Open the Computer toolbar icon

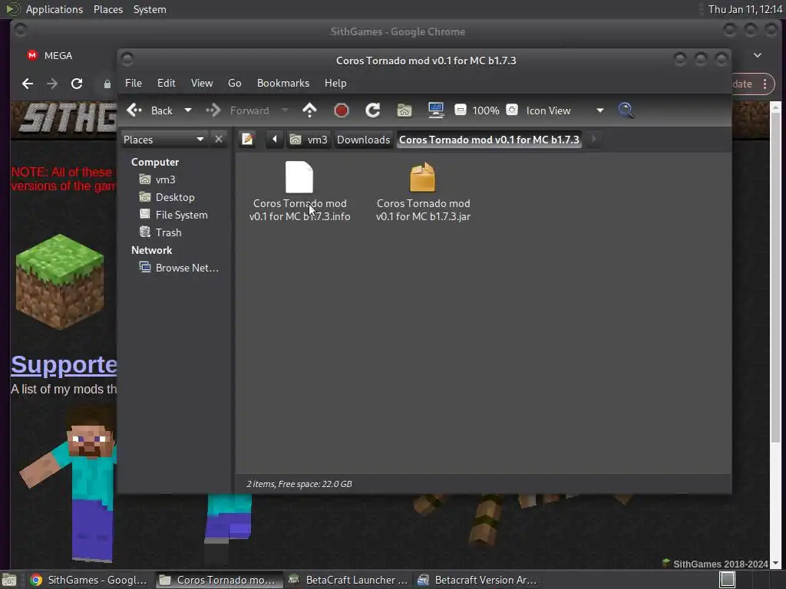coord(436,110)
